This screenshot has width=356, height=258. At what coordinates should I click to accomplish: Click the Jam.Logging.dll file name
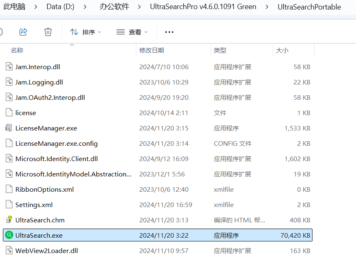coord(39,82)
